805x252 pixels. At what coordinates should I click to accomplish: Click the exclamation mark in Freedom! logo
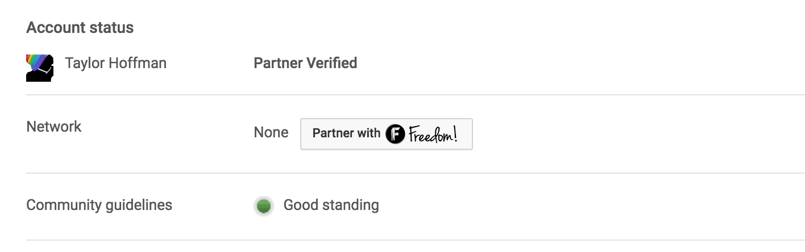pyautogui.click(x=455, y=133)
